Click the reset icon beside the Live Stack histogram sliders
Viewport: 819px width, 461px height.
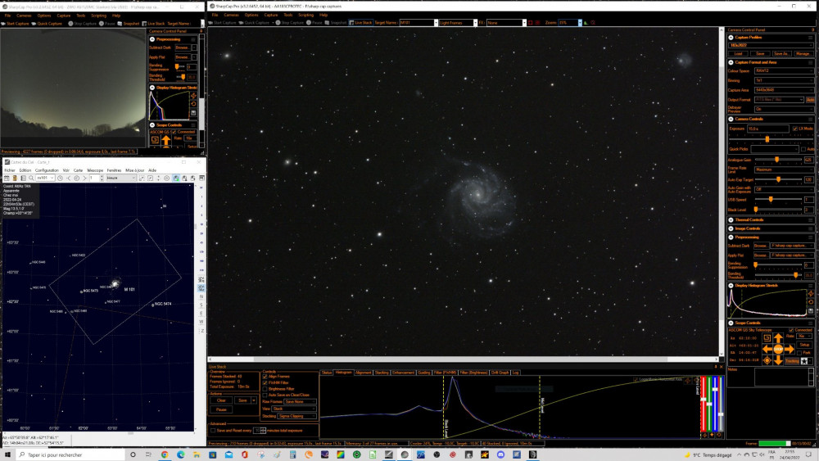coord(719,434)
